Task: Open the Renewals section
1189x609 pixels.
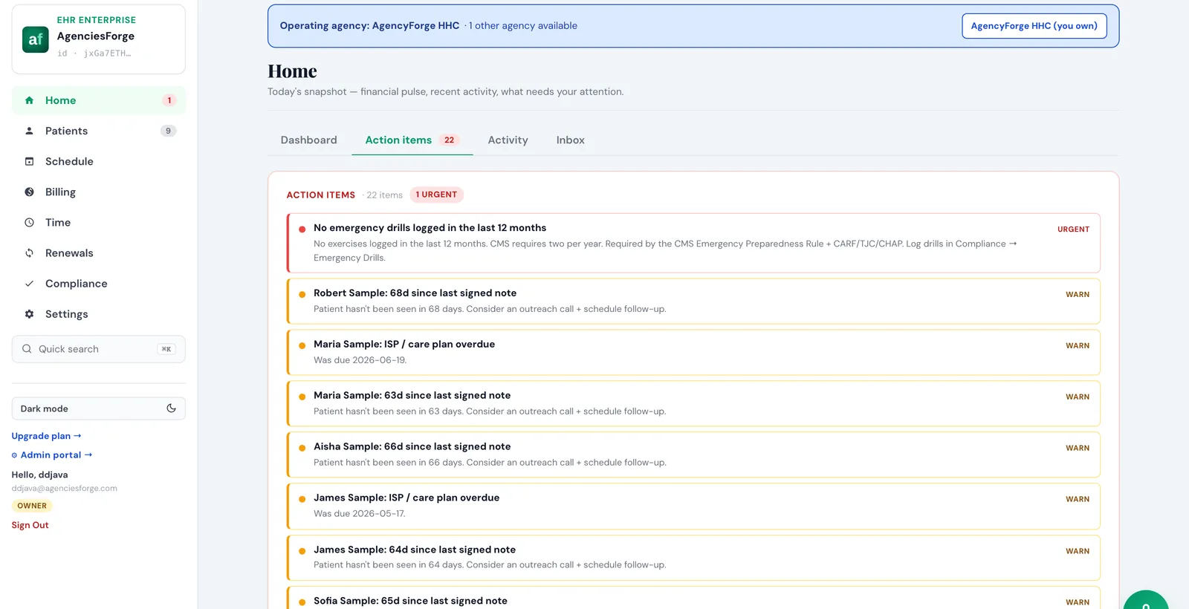Action: point(98,253)
